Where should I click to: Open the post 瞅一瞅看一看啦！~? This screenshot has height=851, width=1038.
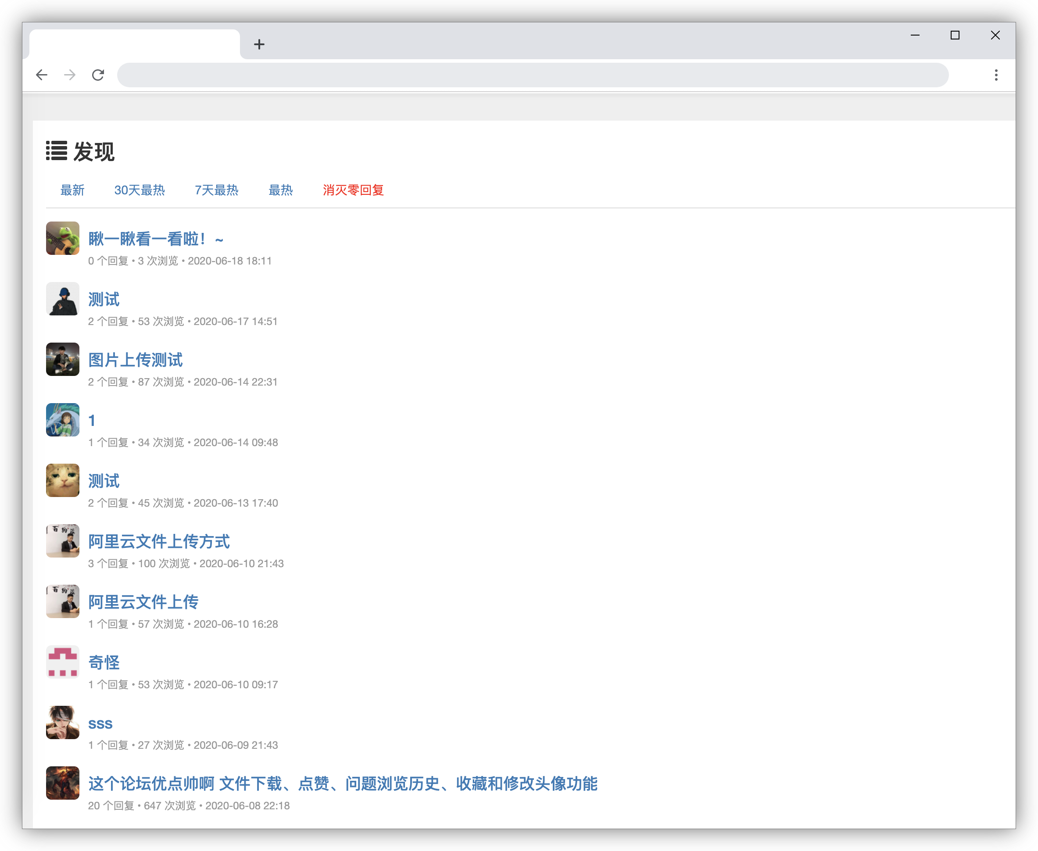[x=156, y=239]
